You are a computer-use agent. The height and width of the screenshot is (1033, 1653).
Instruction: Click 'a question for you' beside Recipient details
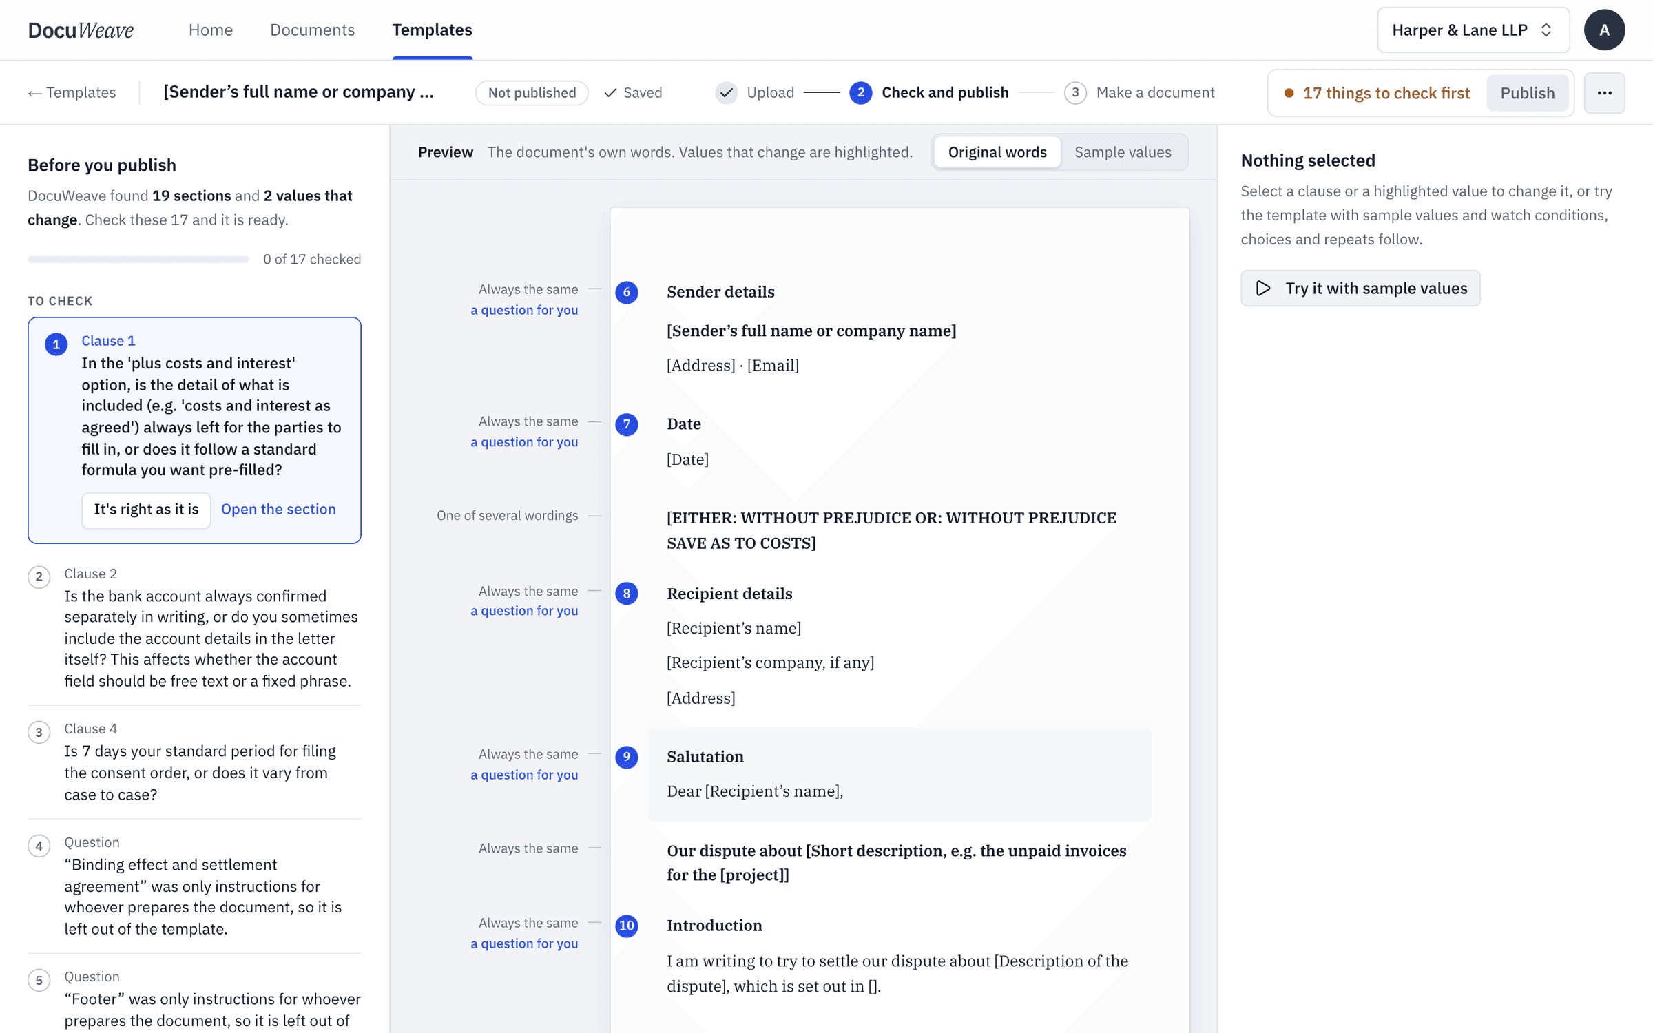524,611
